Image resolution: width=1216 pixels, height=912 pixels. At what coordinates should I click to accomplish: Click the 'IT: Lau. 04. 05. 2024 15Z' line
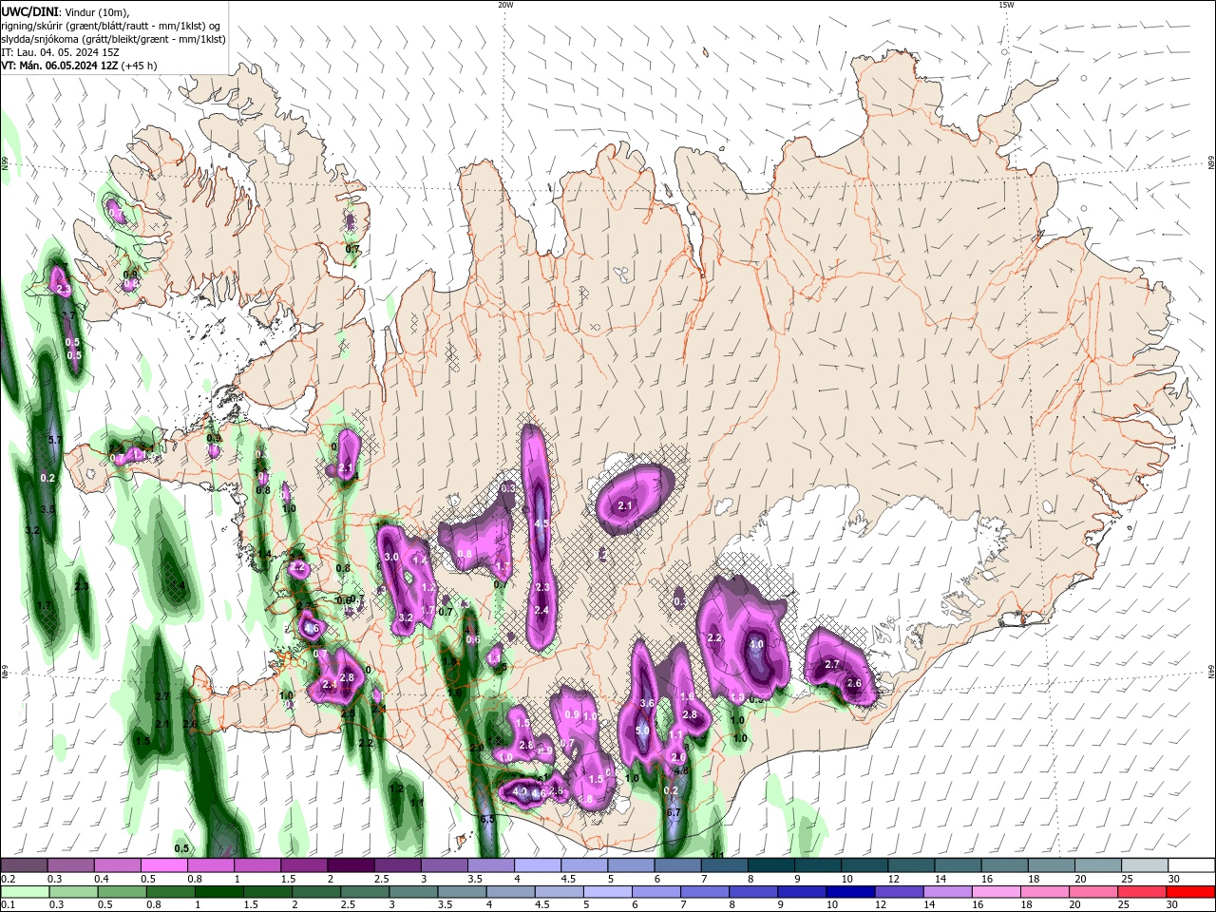pos(59,52)
